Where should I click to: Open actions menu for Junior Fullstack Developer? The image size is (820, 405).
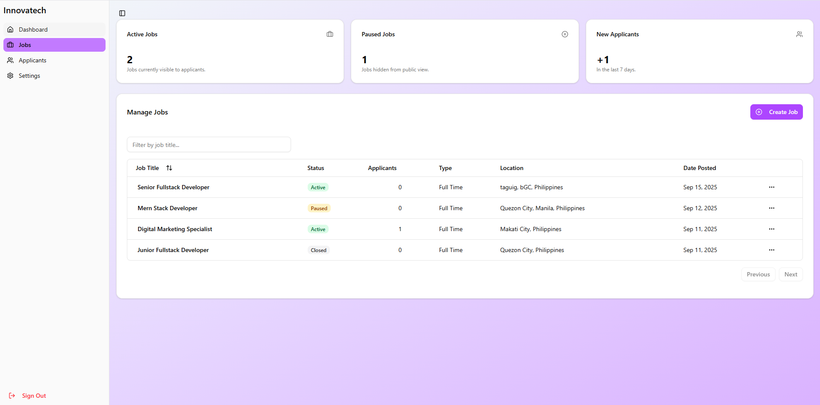772,250
